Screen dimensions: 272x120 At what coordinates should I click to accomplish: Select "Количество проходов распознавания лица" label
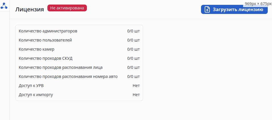point(61,67)
